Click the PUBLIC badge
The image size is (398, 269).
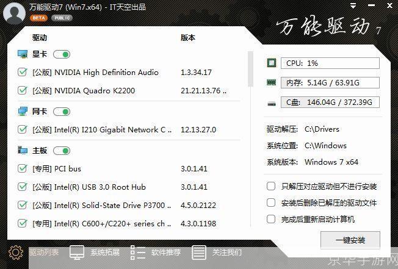pyautogui.click(x=62, y=18)
